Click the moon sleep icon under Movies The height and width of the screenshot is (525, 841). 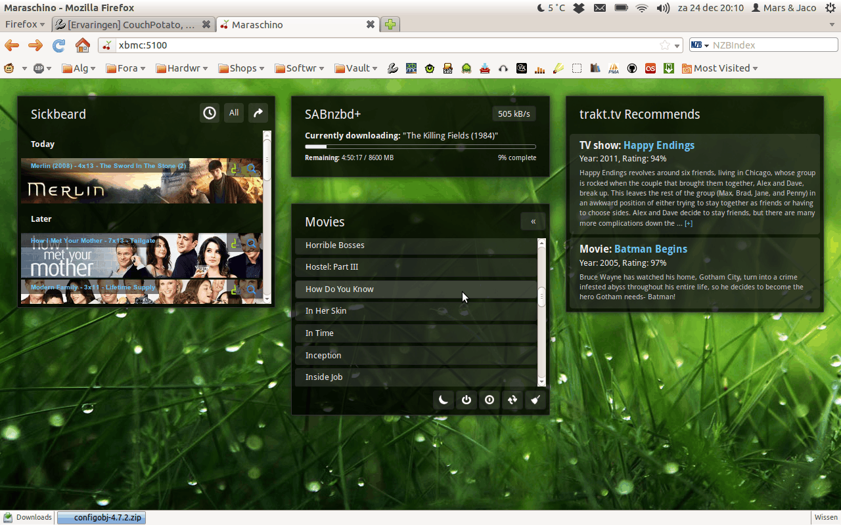tap(443, 400)
